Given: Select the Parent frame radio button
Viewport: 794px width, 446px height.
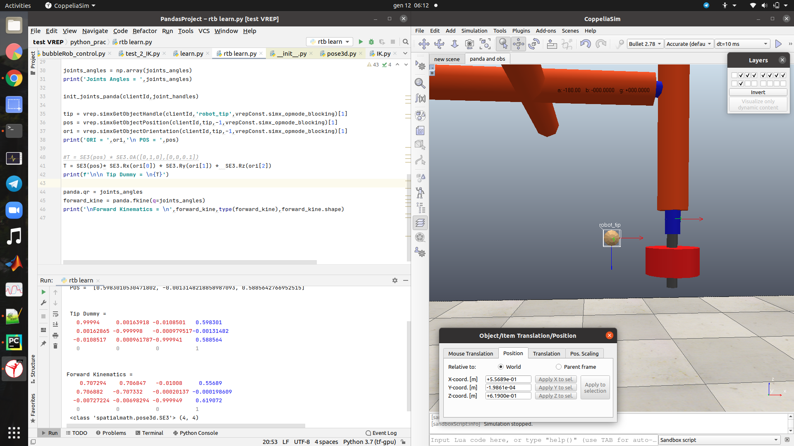Looking at the screenshot, I should click(x=558, y=367).
